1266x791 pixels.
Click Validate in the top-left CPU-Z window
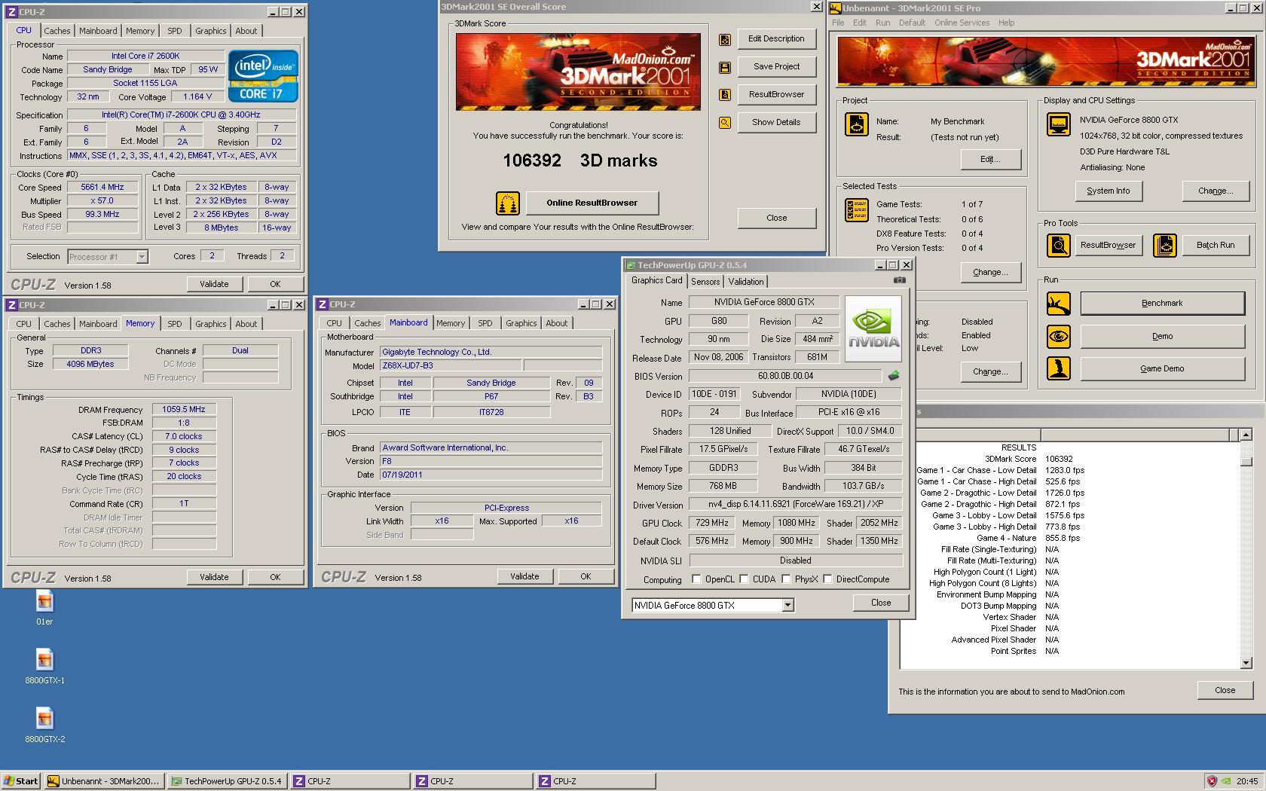tap(214, 284)
